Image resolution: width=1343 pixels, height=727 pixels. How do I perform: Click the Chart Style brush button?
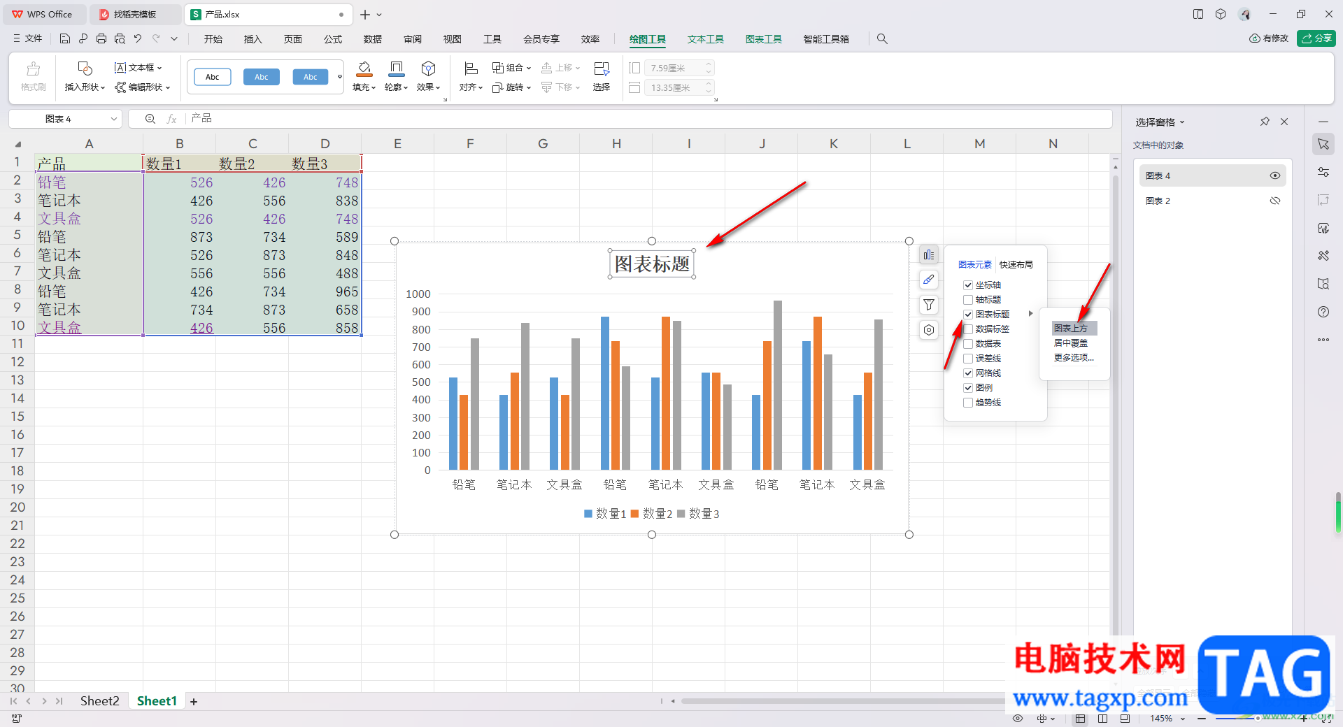[x=929, y=280]
